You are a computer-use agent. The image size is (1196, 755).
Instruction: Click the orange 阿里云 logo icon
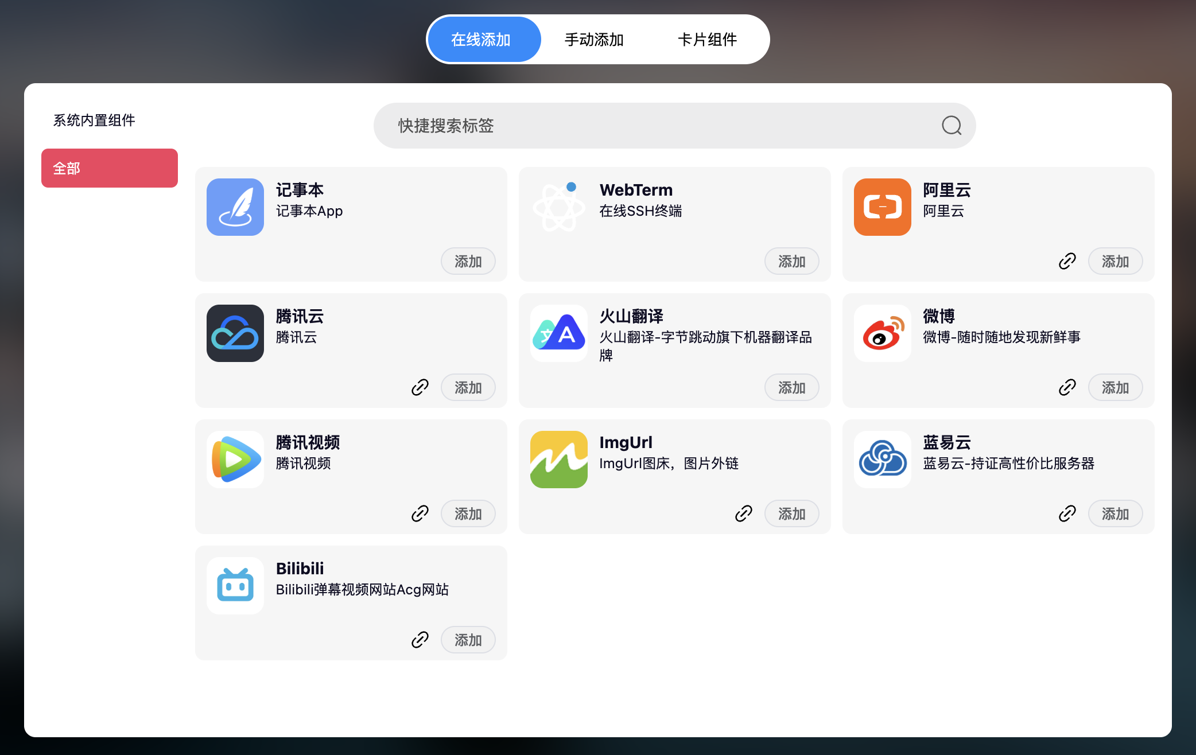883,207
